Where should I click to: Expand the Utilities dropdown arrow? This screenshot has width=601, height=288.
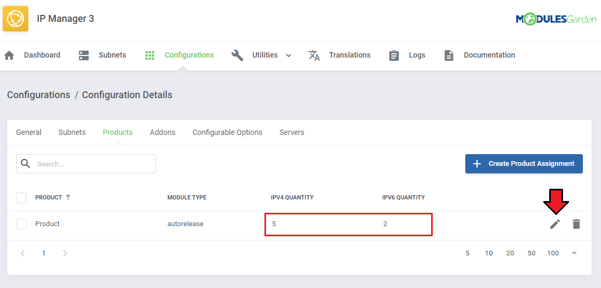pyautogui.click(x=288, y=55)
